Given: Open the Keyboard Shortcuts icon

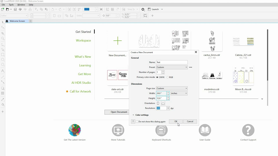Looking at the screenshot, I should (161, 130).
